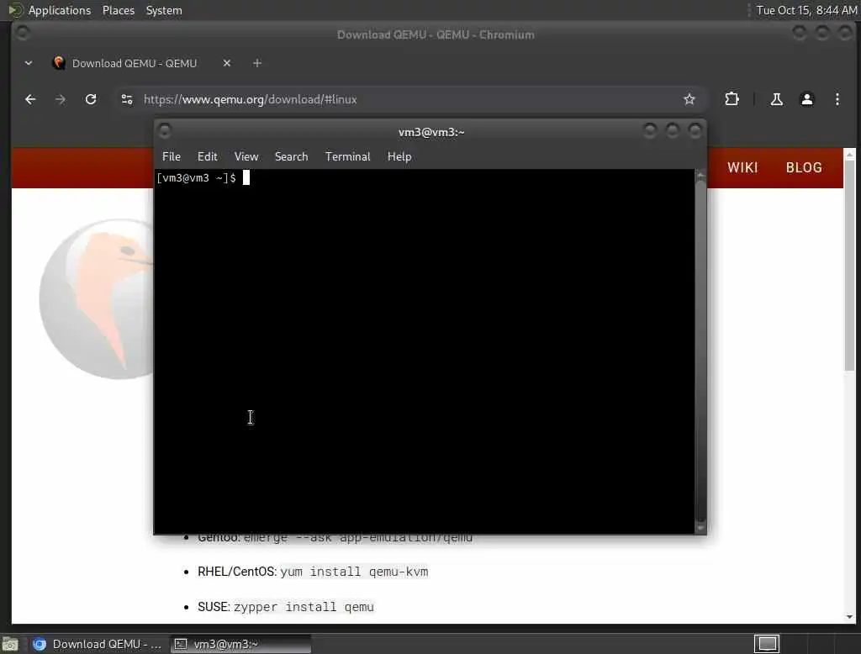The width and height of the screenshot is (861, 654).
Task: Maximize the Chromium window
Action: [x=821, y=34]
